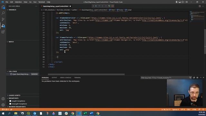Open Source Control view in activity bar
206x116 pixels.
(x=3, y=19)
